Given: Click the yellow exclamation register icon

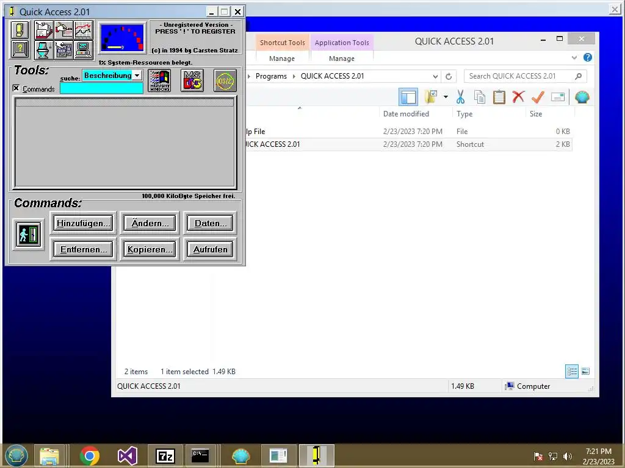Looking at the screenshot, I should 20,30.
